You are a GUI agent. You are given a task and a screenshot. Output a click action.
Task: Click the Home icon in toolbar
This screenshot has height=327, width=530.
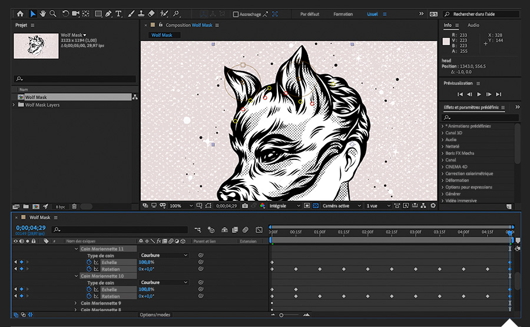[x=21, y=14]
